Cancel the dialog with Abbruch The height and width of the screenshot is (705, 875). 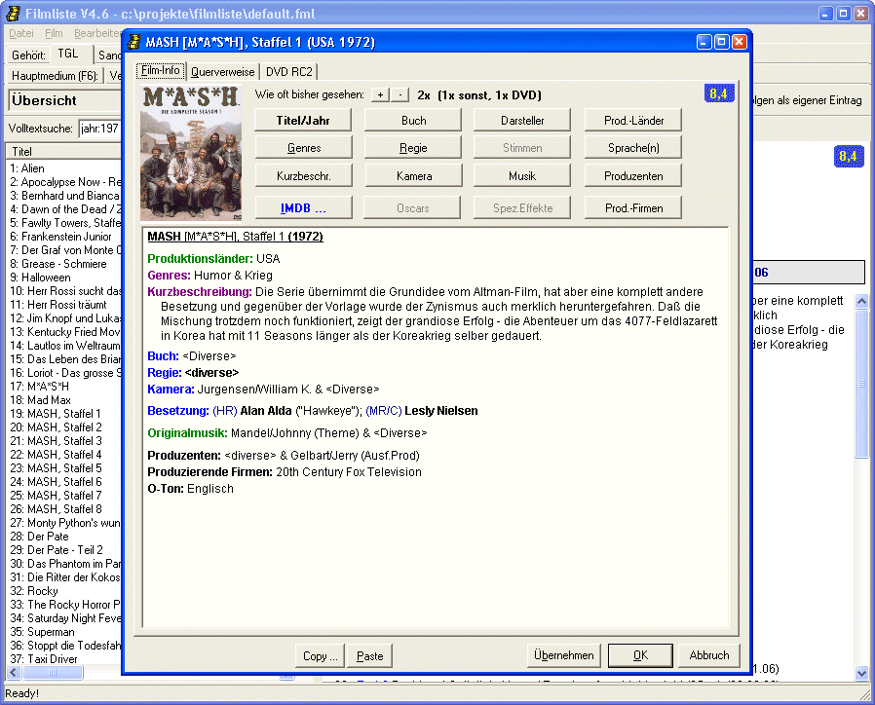click(x=709, y=655)
